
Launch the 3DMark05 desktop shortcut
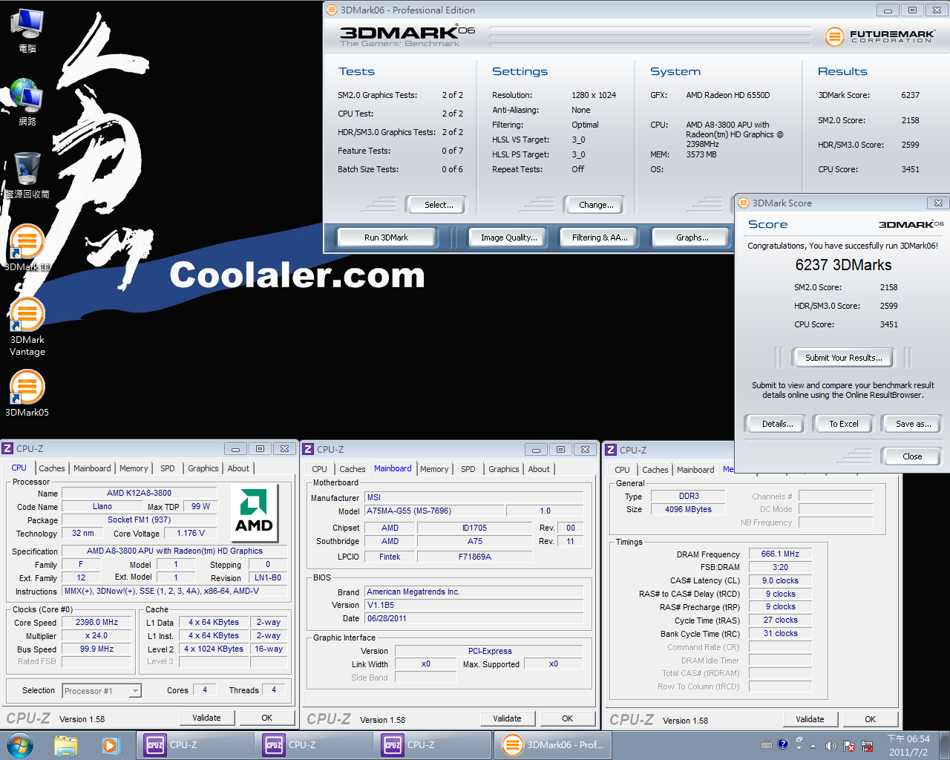[x=27, y=393]
